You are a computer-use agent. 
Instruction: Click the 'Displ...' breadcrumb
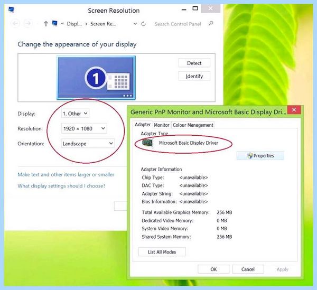(74, 24)
